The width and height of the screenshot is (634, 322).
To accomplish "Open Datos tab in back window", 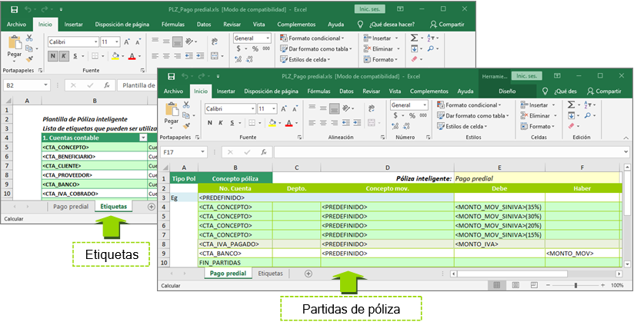I will [x=204, y=25].
